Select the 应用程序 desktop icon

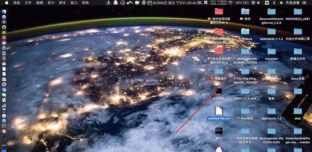coord(219,91)
